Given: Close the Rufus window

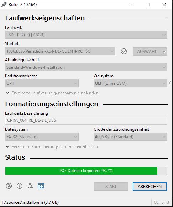Looking at the screenshot, I should tap(164, 5).
